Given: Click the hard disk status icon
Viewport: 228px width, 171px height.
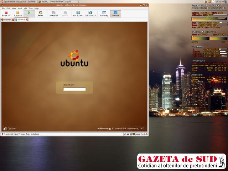Looking at the screenshot, I should [x=128, y=134].
